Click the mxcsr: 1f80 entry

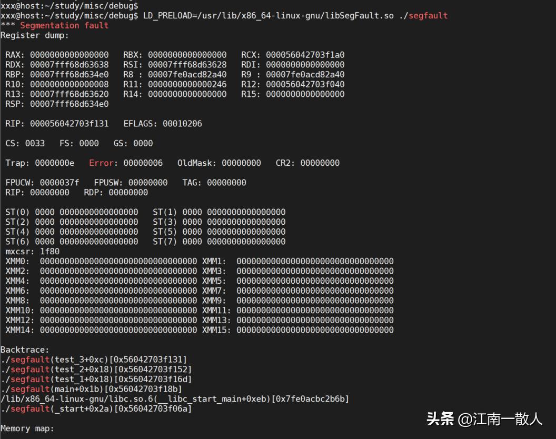coord(33,252)
